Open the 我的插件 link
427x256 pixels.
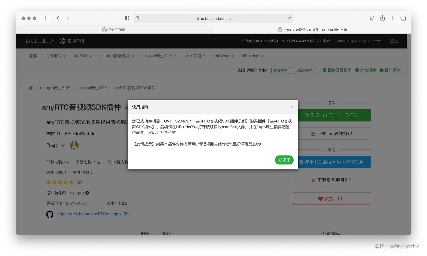pos(390,70)
